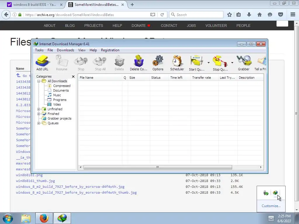
Task: Open the Tasks menu
Action: (39, 50)
